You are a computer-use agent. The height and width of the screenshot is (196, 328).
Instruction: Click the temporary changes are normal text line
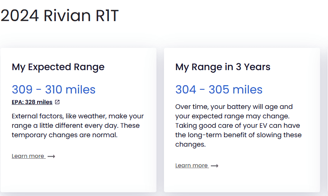point(64,135)
